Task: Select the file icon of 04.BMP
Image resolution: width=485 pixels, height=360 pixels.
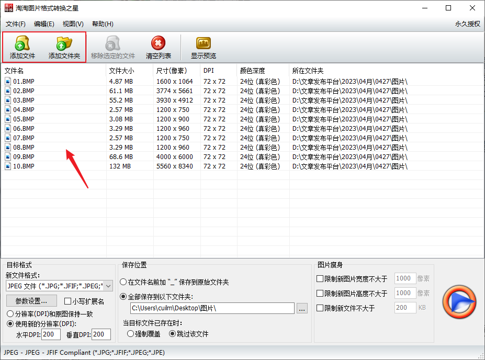Action: [x=8, y=110]
